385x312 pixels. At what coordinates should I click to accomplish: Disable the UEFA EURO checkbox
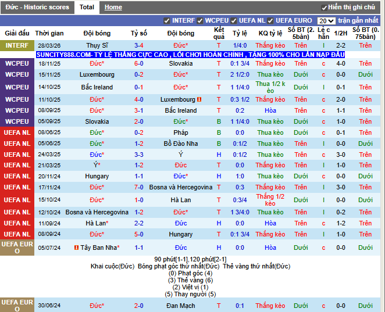pyautogui.click(x=271, y=20)
